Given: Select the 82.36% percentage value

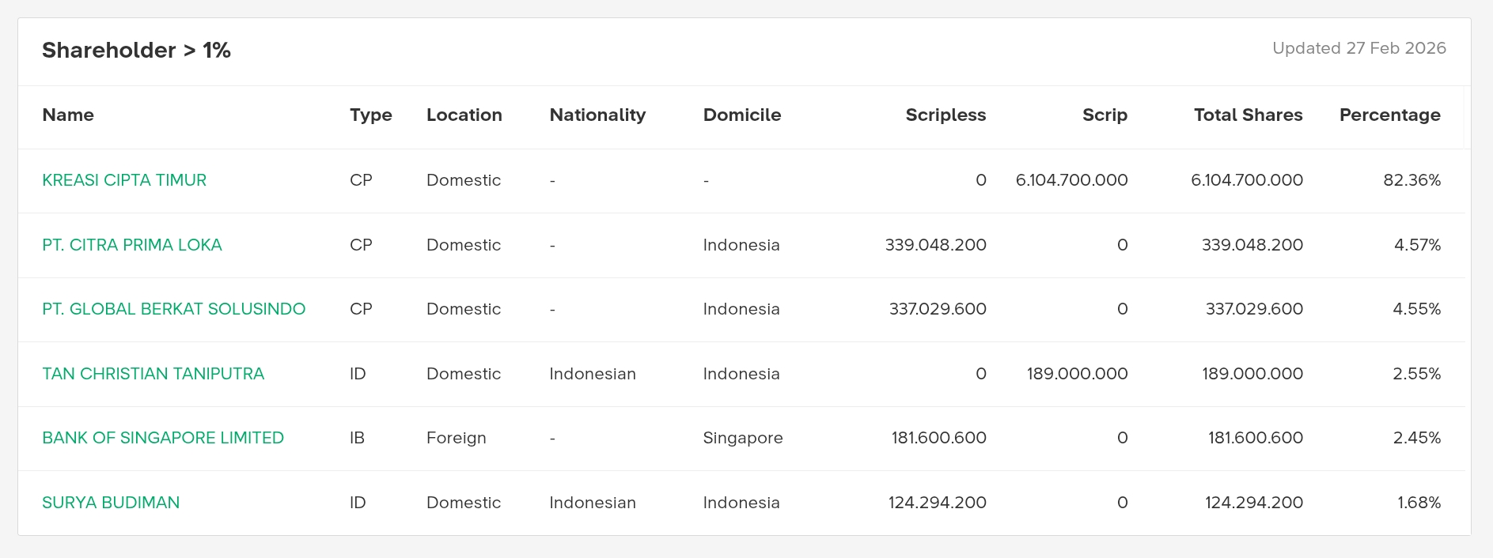Looking at the screenshot, I should (x=1412, y=180).
